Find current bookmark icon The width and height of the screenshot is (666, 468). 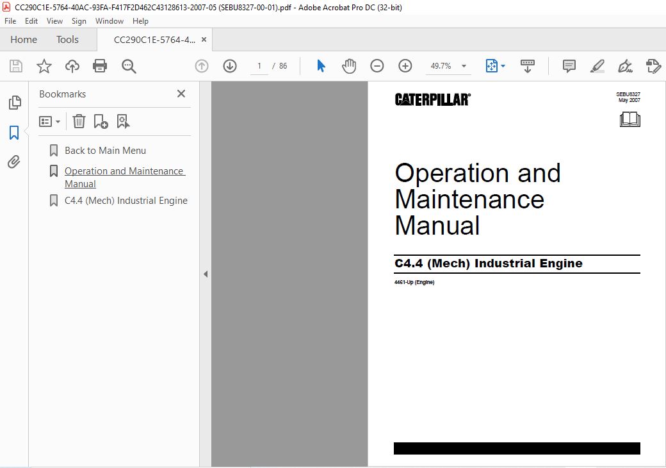[x=123, y=122]
